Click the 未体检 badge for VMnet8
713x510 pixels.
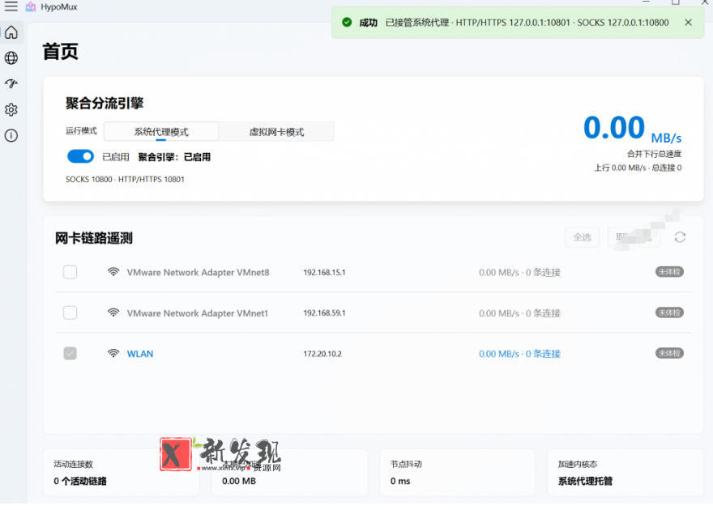(669, 271)
